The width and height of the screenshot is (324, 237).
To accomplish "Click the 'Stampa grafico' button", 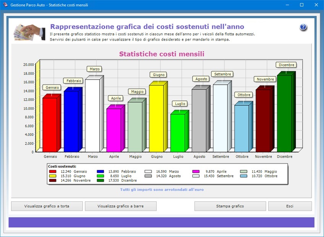I will pos(230,206).
